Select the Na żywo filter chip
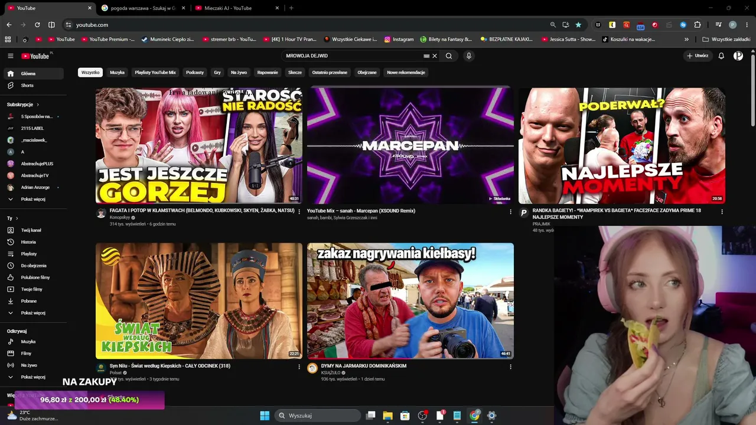 pyautogui.click(x=239, y=73)
